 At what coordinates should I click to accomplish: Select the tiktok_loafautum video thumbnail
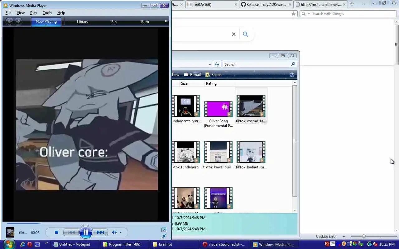point(251,152)
